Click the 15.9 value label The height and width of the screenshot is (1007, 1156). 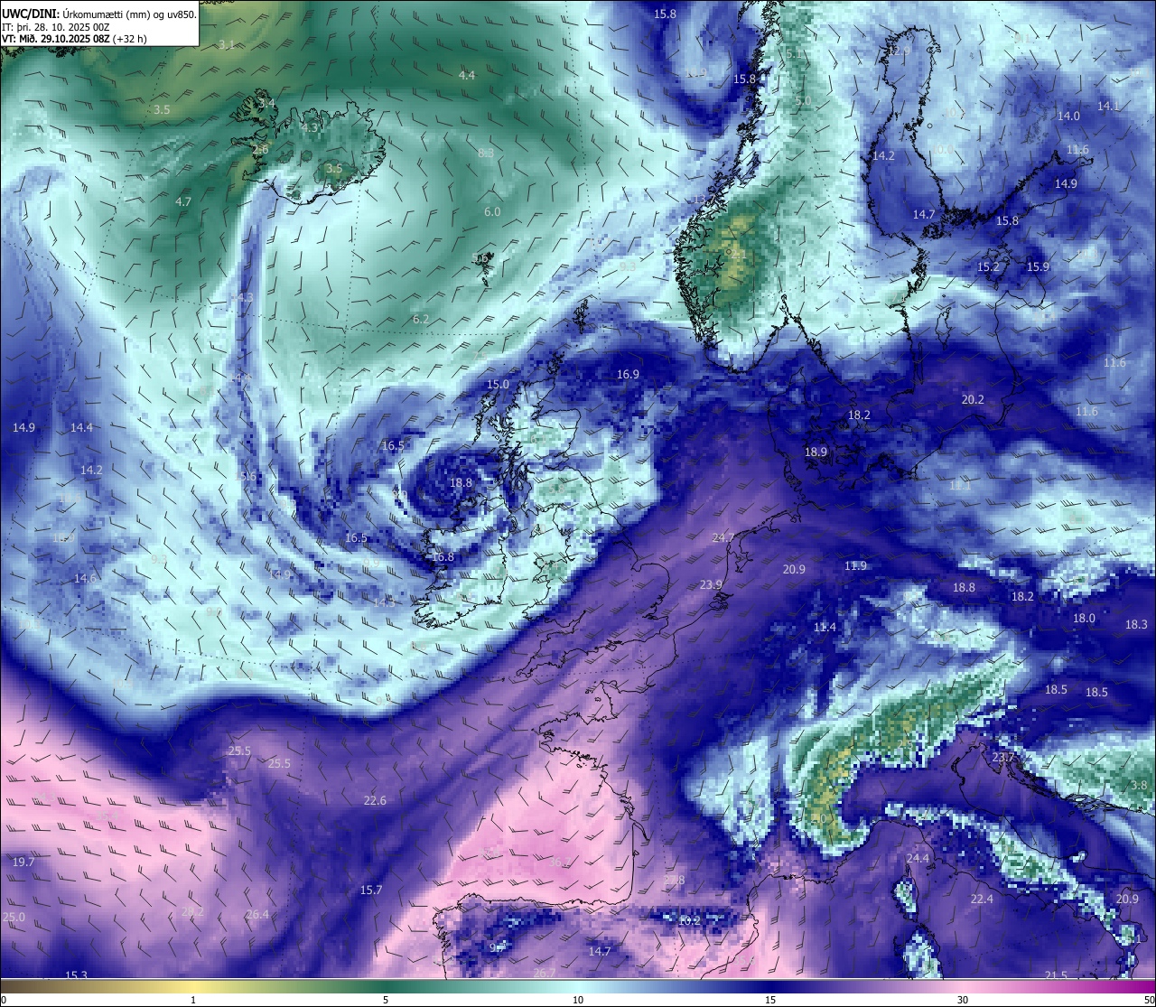(x=1038, y=266)
